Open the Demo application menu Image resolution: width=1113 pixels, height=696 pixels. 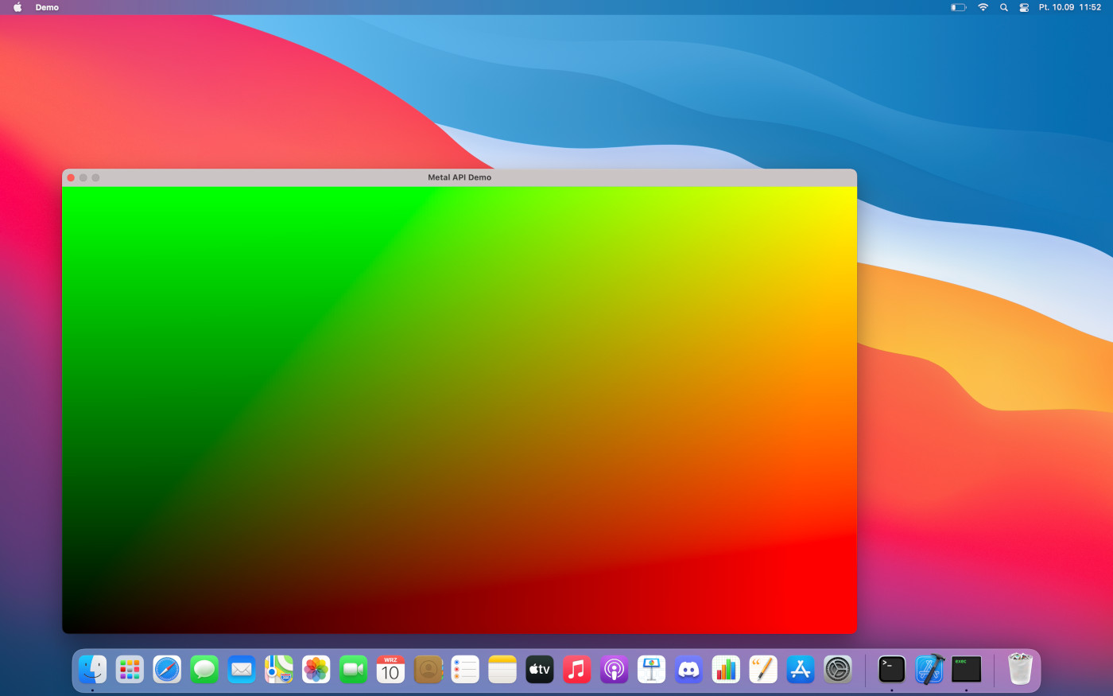(x=47, y=7)
